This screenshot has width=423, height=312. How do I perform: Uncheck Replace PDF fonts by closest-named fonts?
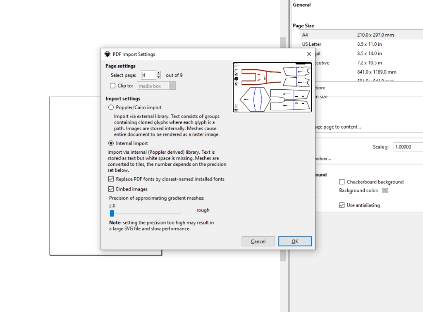(x=111, y=179)
